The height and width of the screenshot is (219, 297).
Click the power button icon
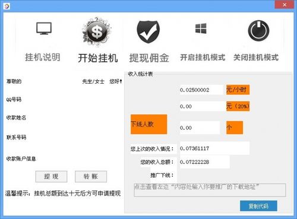[x=258, y=31]
